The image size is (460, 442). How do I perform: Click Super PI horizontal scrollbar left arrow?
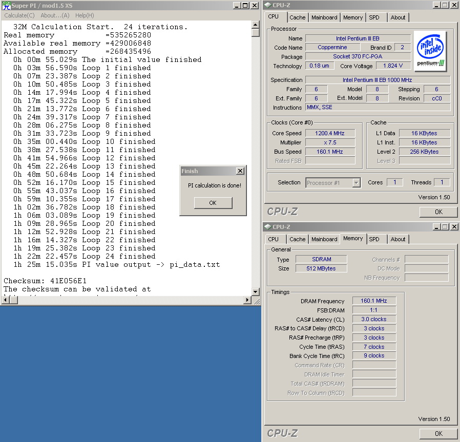(5, 300)
